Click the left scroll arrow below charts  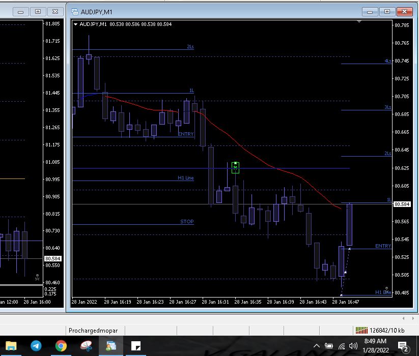404,318
